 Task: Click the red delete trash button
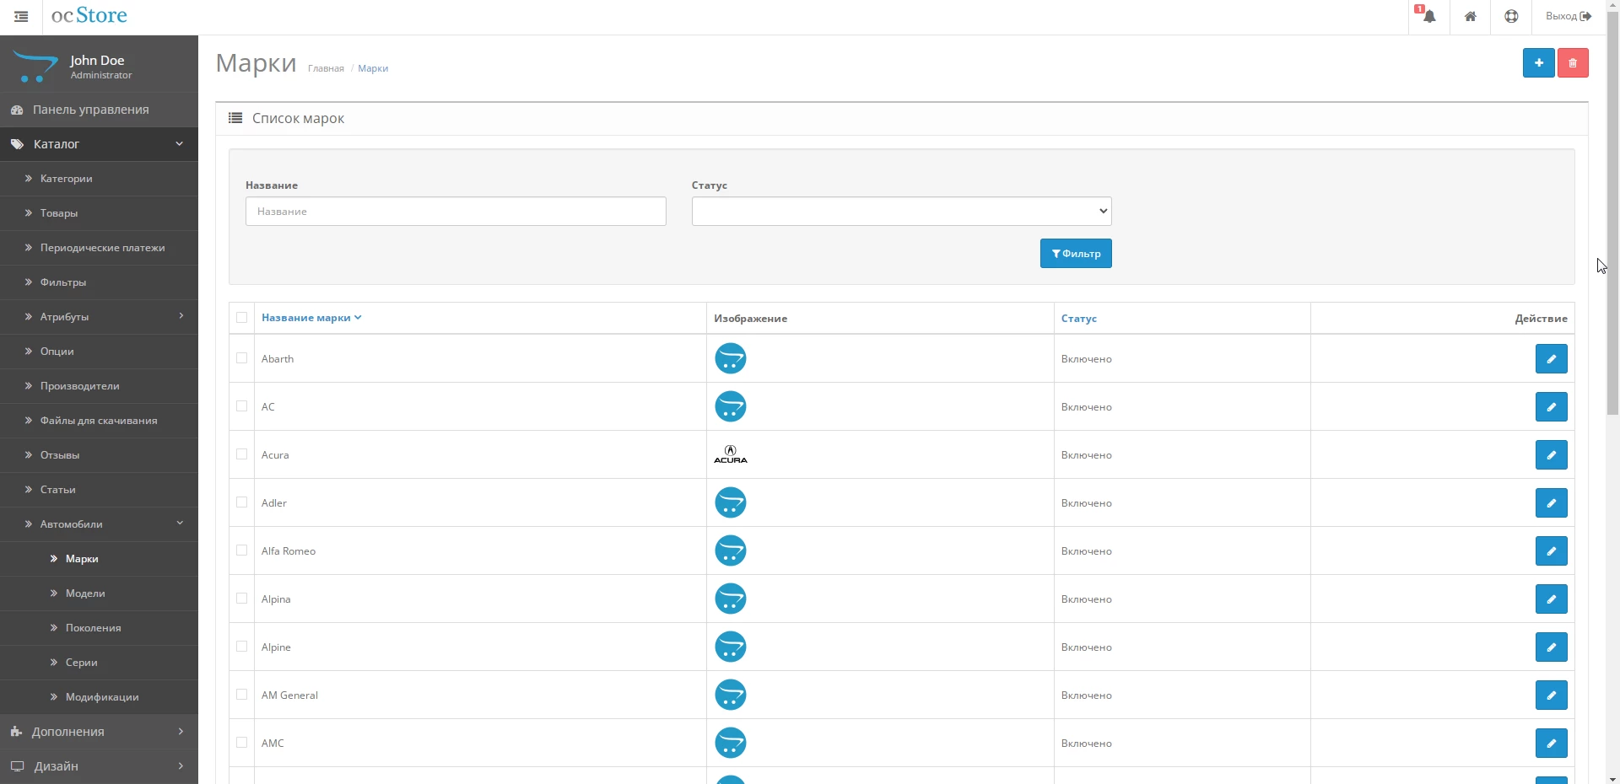(x=1573, y=62)
